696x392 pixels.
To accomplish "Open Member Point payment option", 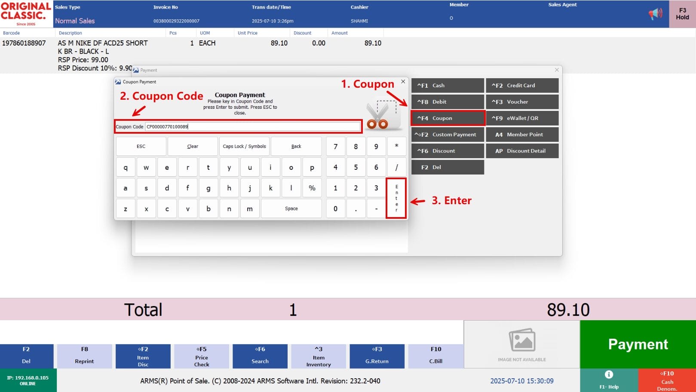I will coord(522,135).
